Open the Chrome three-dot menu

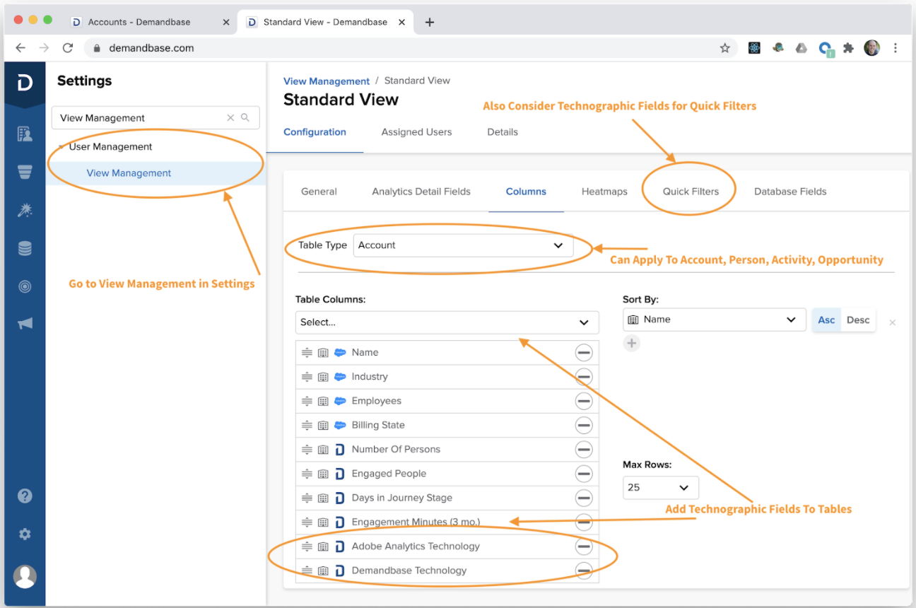(x=896, y=48)
